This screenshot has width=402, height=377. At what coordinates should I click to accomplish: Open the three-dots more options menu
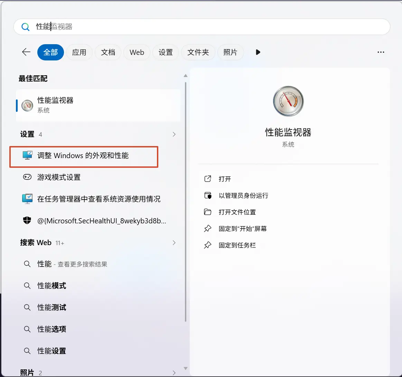coord(381,52)
